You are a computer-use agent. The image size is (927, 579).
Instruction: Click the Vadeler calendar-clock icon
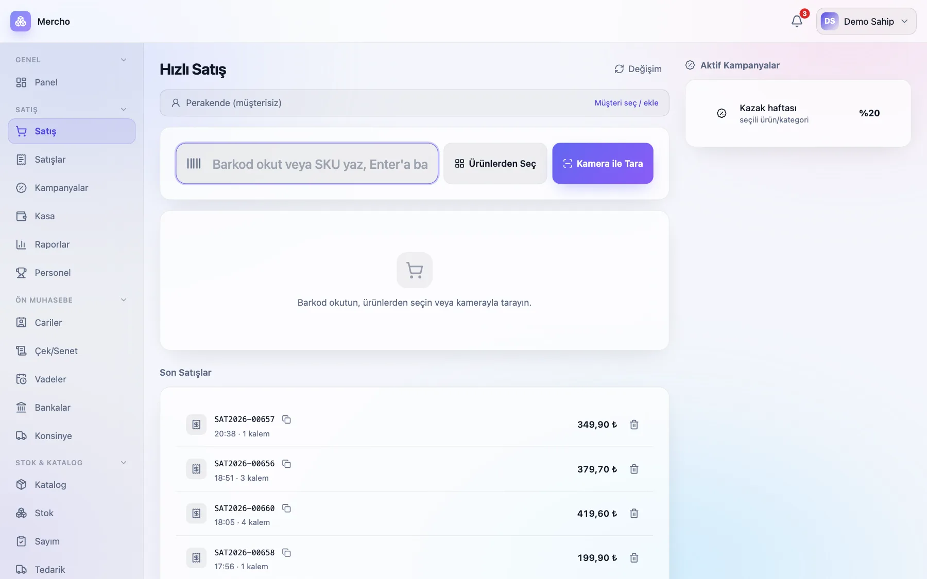(21, 379)
